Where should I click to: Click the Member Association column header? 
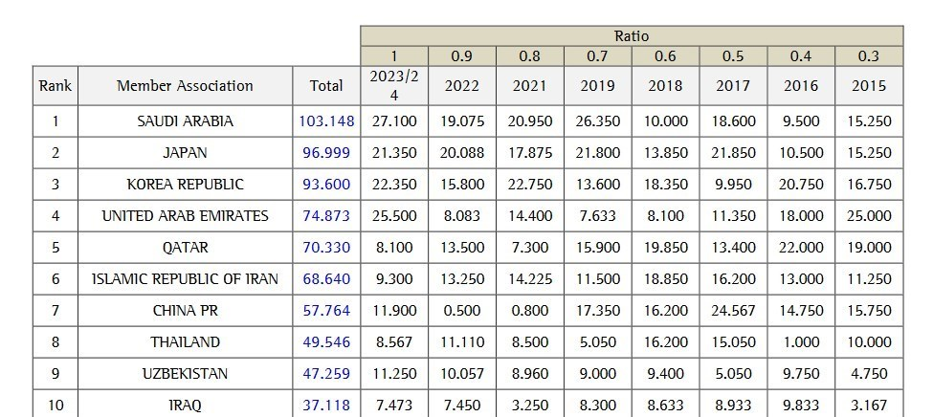pos(185,86)
